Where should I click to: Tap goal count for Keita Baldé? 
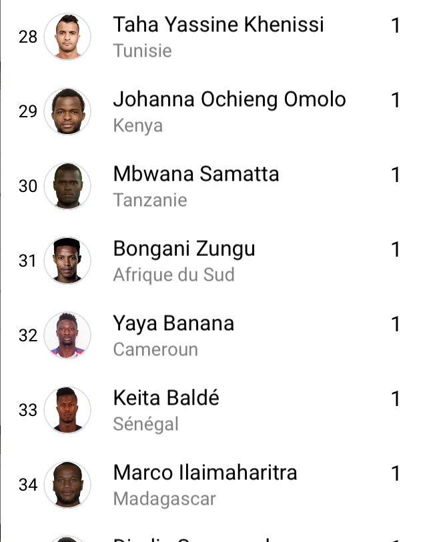[x=396, y=399]
